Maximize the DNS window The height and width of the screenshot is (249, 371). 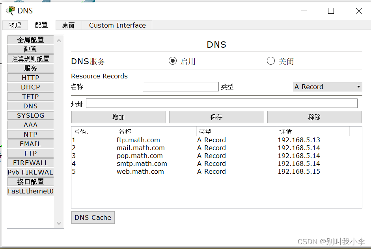(x=331, y=11)
